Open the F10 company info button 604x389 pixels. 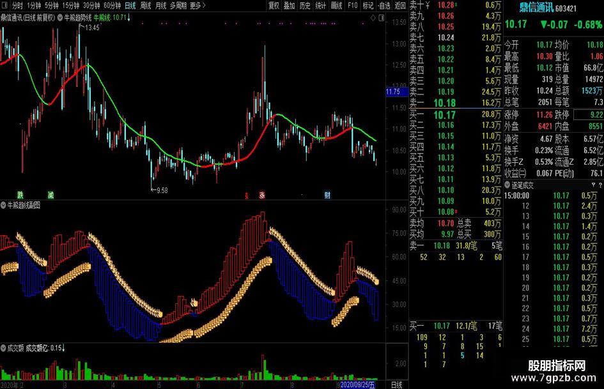(352, 5)
